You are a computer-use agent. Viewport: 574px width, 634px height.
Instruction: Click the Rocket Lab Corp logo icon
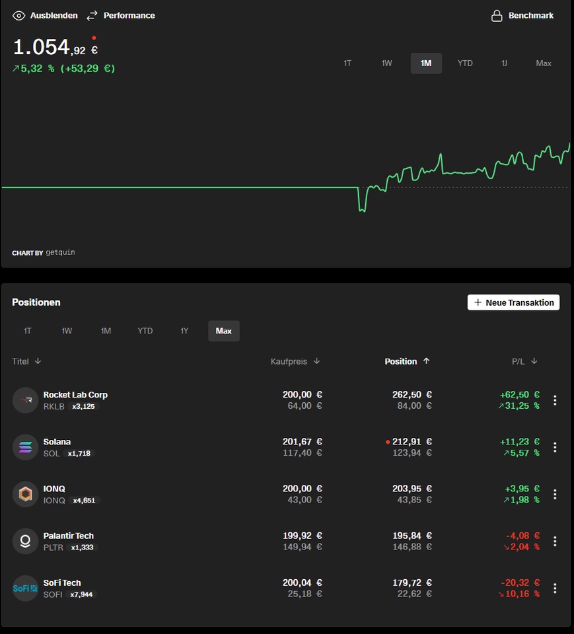(25, 400)
